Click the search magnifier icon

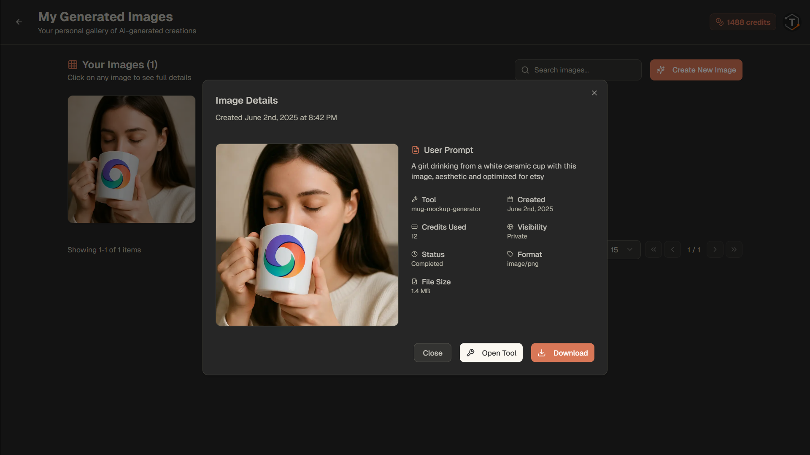525,70
